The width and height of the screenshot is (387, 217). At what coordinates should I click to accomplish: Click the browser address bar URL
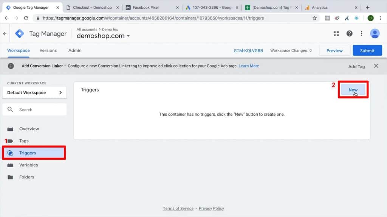pyautogui.click(x=153, y=18)
